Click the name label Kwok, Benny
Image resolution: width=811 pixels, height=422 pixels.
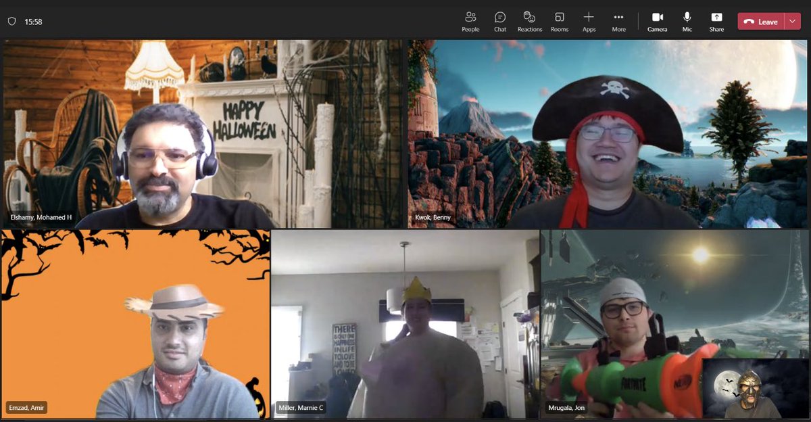pos(433,218)
